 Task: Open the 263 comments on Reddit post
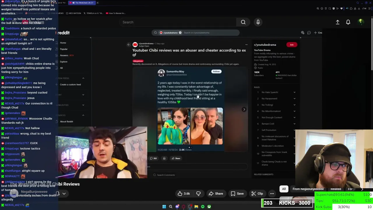(x=153, y=158)
